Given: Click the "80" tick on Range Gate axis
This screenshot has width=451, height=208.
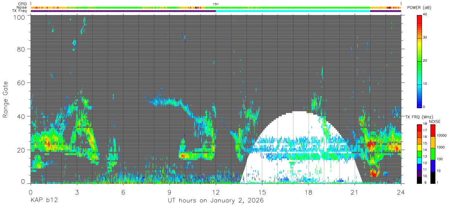Looking at the screenshot, I should click(x=21, y=49).
